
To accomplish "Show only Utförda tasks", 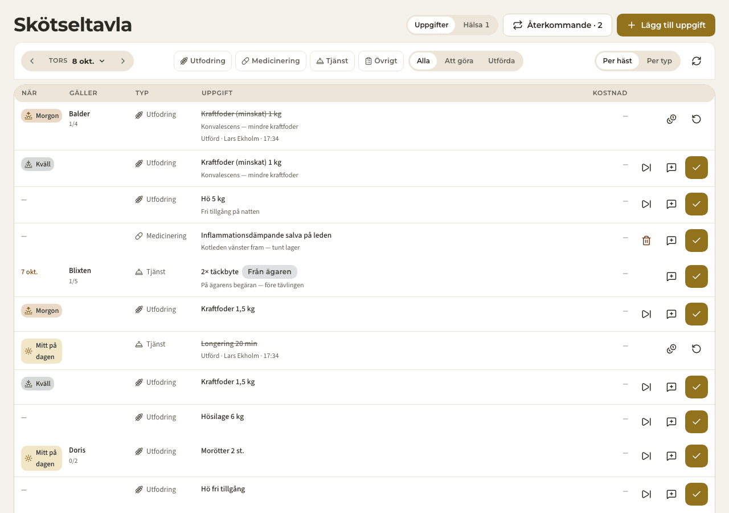I will tap(501, 61).
